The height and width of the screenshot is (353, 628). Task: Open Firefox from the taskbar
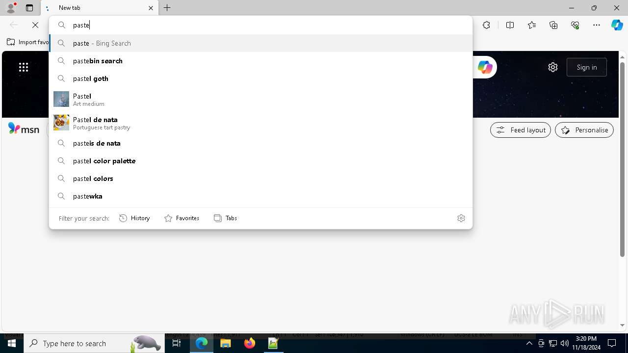(250, 343)
